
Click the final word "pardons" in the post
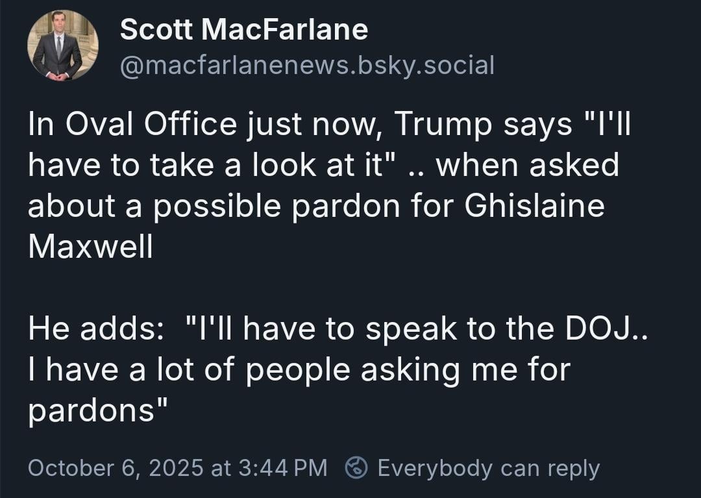tap(94, 410)
